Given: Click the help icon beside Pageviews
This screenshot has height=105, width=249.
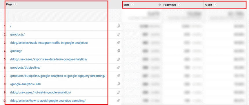Looking at the screenshot, I should click(179, 5).
